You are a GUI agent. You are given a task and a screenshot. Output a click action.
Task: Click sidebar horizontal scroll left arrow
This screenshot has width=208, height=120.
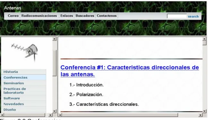tap(2, 115)
